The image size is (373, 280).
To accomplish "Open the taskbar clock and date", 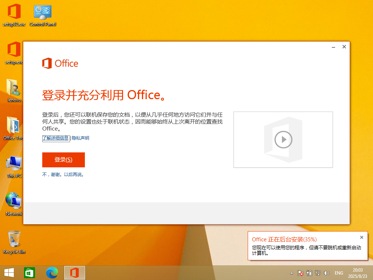I will [358, 273].
